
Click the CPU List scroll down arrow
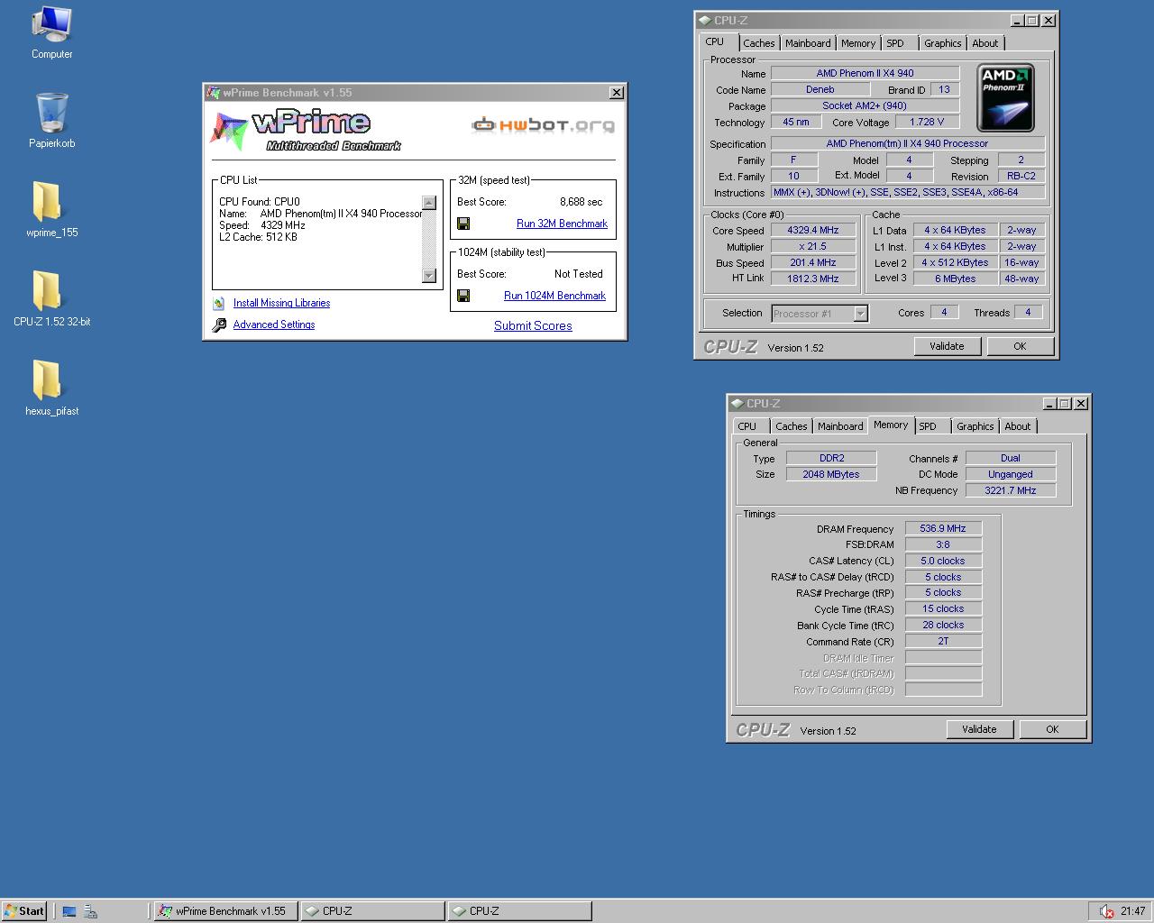(x=429, y=275)
